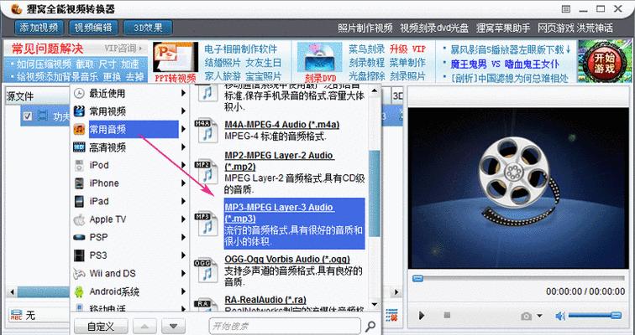The height and width of the screenshot is (335, 635).
Task: Click the 自定义 customize button
Action: [102, 326]
